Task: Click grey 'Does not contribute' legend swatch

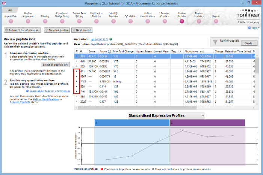Action: [x=153, y=169]
